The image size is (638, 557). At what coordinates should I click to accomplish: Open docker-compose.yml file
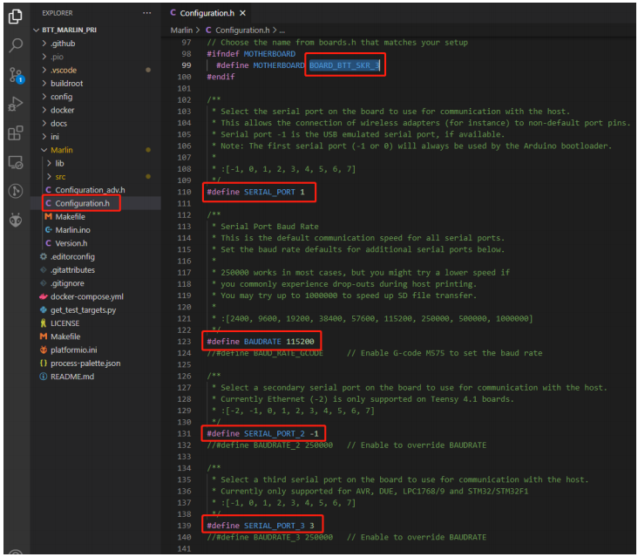[x=86, y=296]
